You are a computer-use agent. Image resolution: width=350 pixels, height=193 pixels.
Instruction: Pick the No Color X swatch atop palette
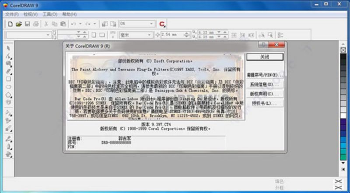343,50
